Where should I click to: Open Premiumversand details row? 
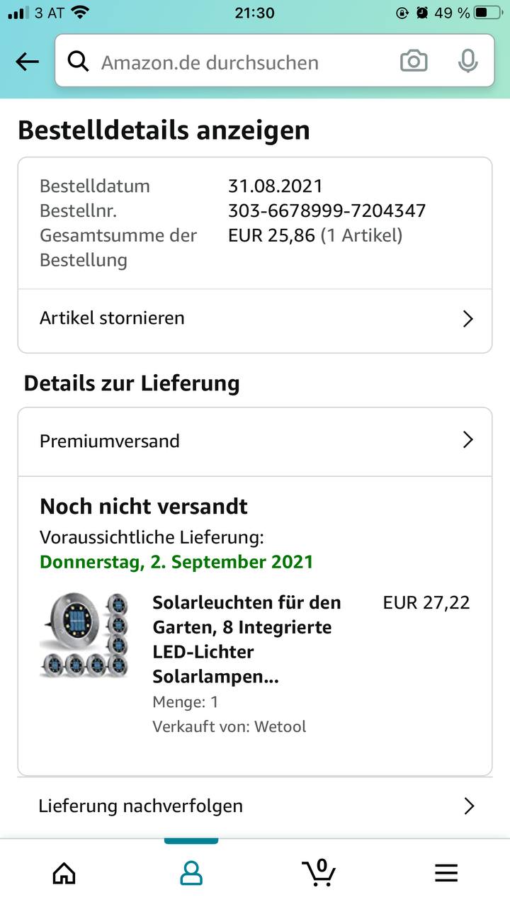(110, 441)
